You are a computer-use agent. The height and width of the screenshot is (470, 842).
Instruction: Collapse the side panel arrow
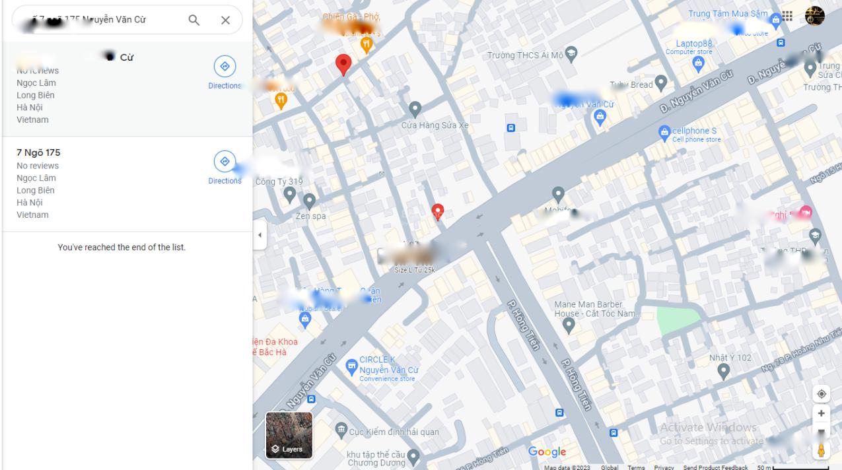coord(260,236)
